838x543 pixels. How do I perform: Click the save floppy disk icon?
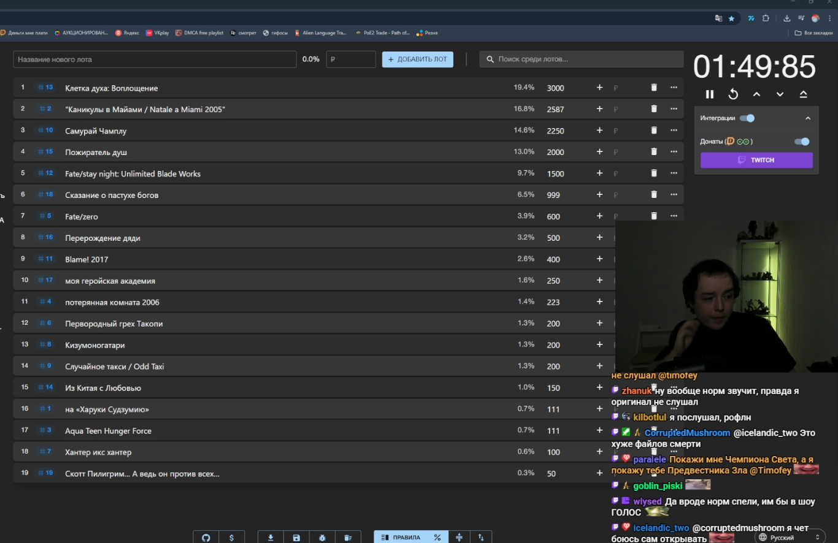(x=296, y=537)
